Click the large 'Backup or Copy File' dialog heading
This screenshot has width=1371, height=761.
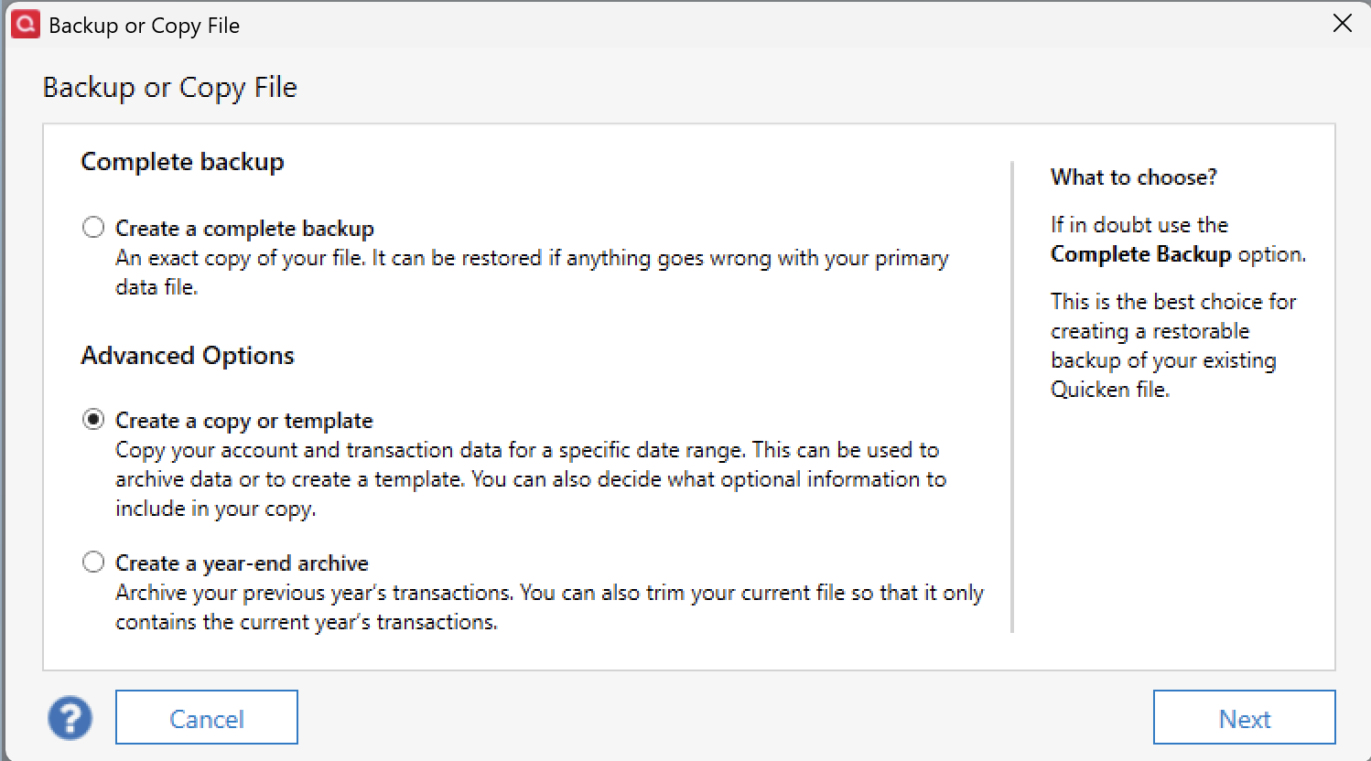point(169,87)
